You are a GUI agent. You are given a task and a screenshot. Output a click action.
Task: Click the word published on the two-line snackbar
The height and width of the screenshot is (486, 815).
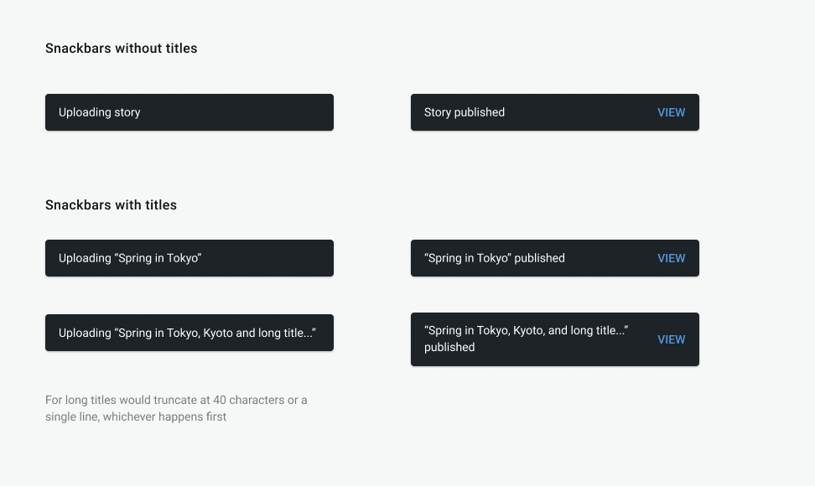pyautogui.click(x=449, y=347)
